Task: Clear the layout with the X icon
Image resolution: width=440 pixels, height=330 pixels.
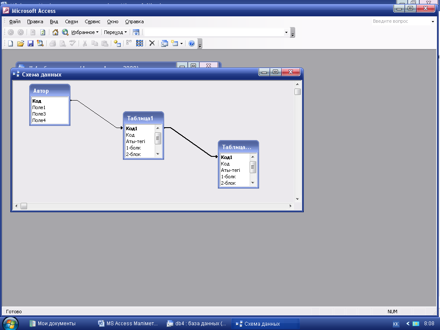Action: tap(152, 43)
